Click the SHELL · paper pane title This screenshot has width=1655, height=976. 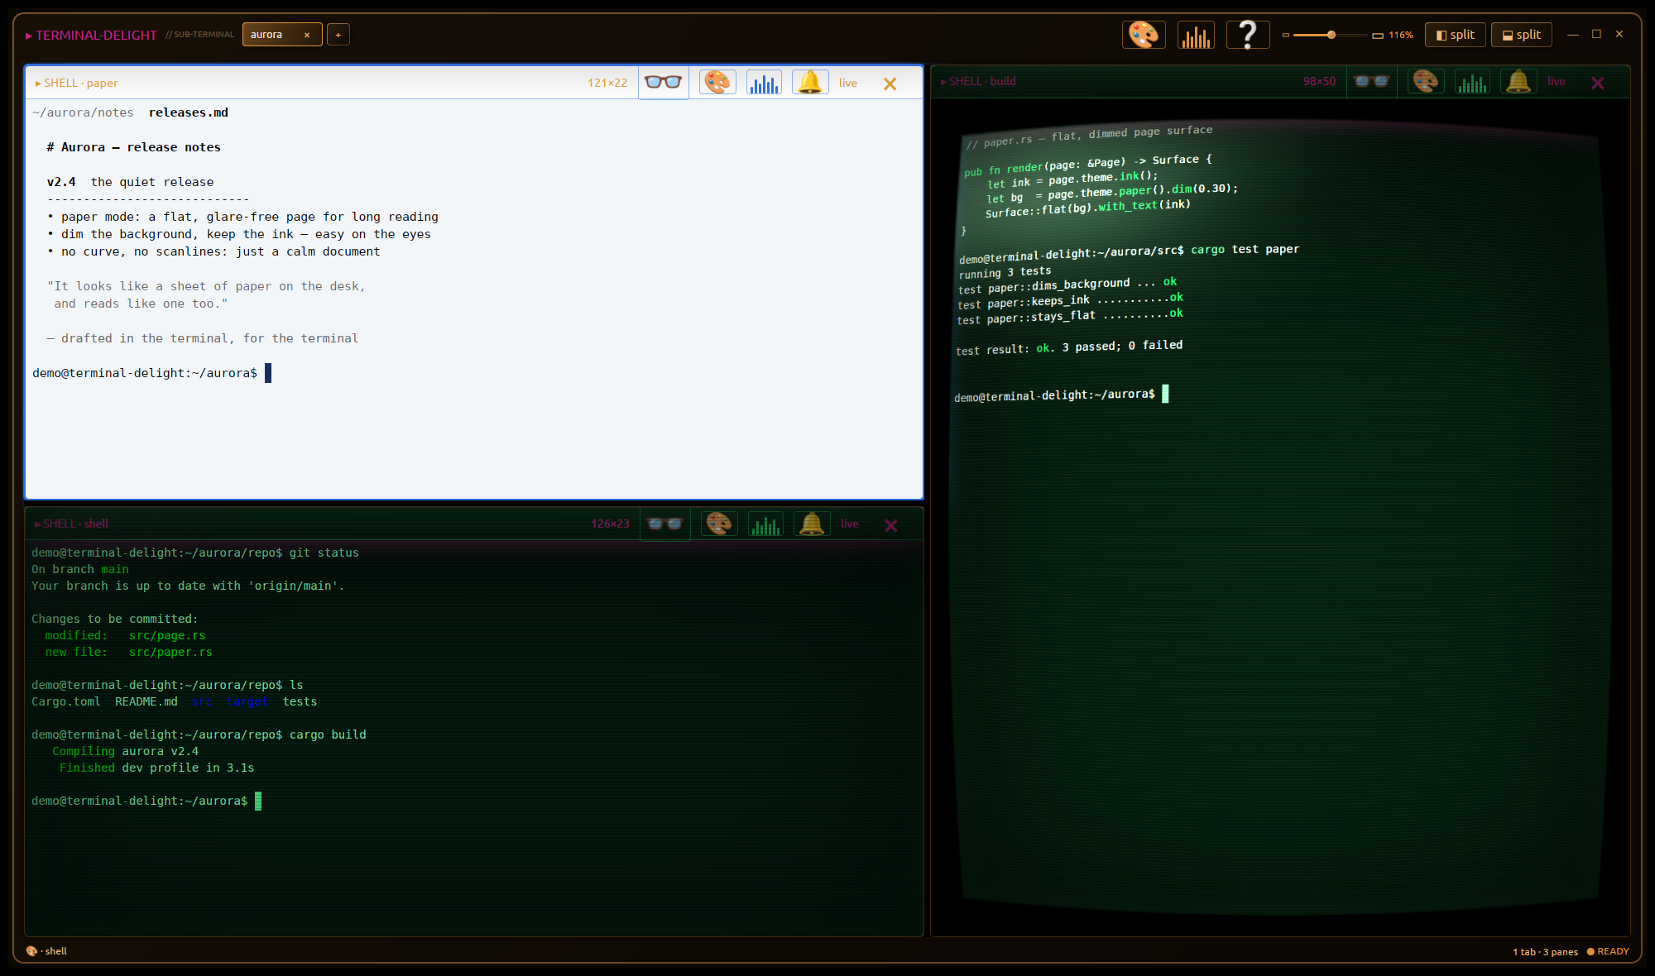[76, 83]
